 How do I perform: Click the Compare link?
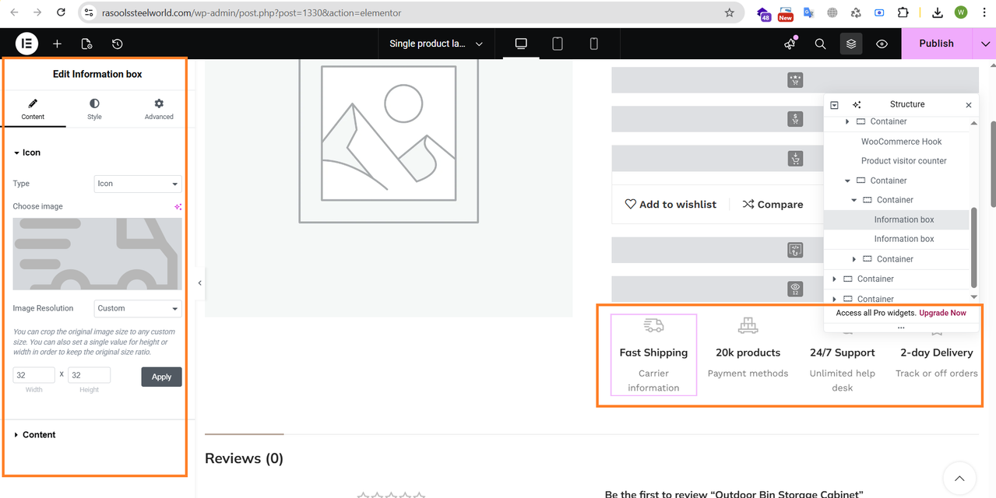tap(773, 204)
